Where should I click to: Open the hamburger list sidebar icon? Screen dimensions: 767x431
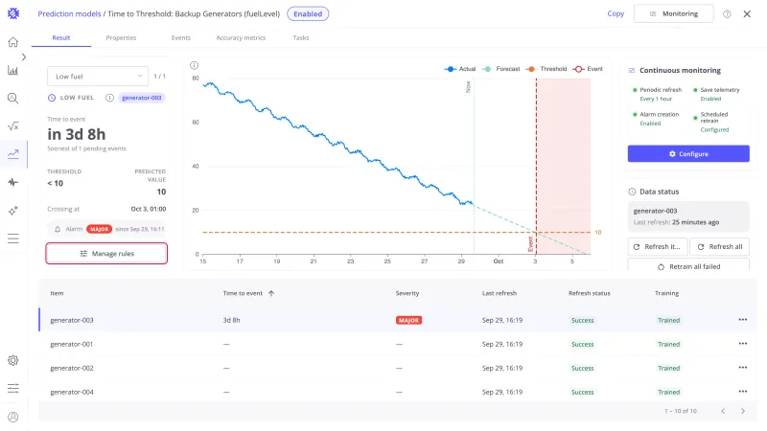[x=13, y=238]
